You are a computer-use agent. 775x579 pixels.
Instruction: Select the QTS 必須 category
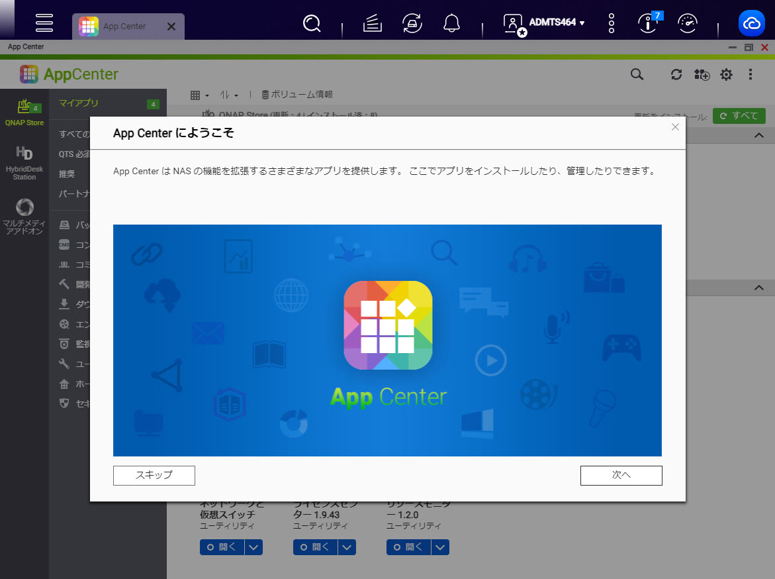tap(74, 154)
